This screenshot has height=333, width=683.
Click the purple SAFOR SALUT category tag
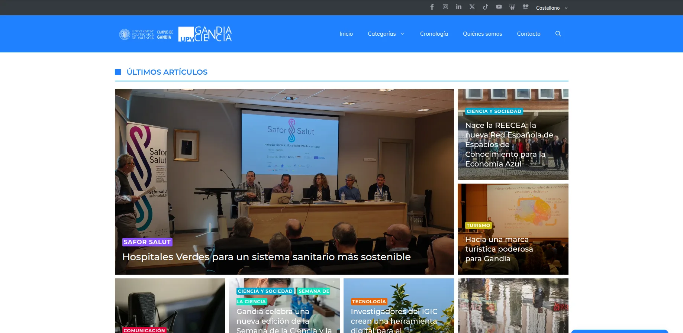click(x=147, y=242)
